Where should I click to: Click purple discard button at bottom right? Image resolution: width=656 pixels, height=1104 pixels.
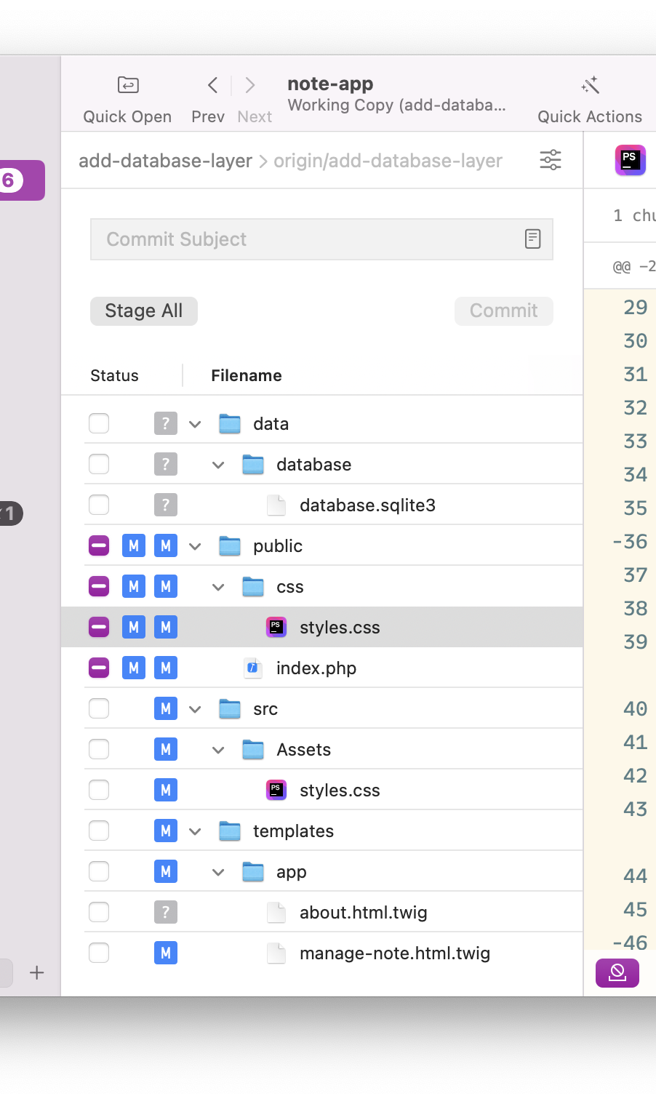[x=617, y=972]
